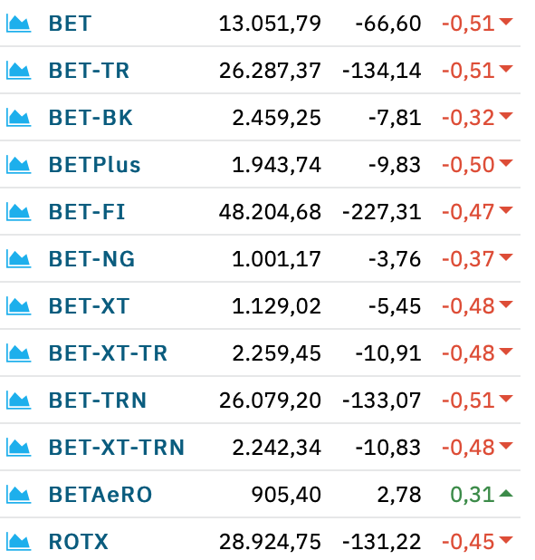
Task: Open the chart icon for BETAeRO
Action: tap(19, 495)
